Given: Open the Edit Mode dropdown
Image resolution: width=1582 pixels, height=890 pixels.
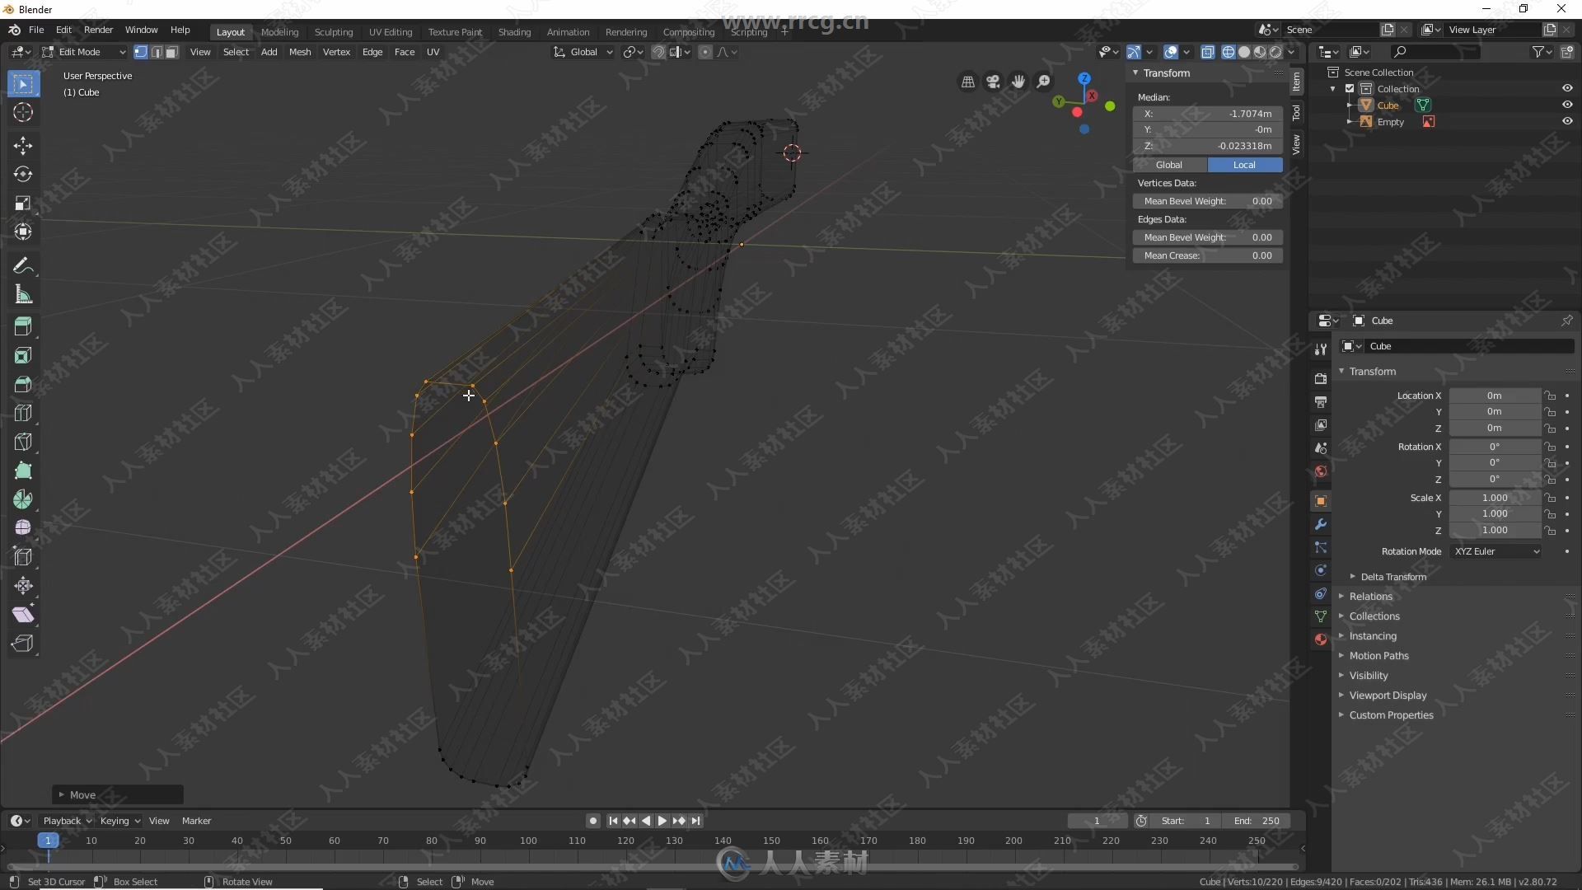Looking at the screenshot, I should (x=84, y=52).
